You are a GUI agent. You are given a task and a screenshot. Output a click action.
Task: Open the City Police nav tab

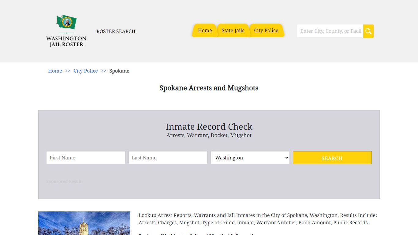pyautogui.click(x=266, y=30)
